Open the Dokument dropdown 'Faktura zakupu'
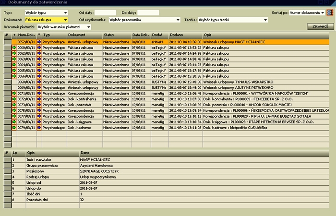Screen dimensions: 336x216 [46, 20]
